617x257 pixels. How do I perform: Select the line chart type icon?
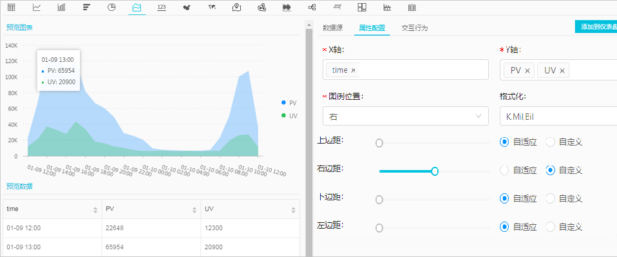click(37, 7)
